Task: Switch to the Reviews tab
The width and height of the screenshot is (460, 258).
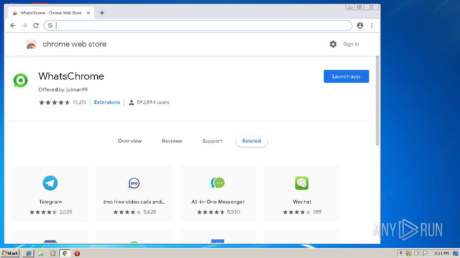Action: (172, 141)
